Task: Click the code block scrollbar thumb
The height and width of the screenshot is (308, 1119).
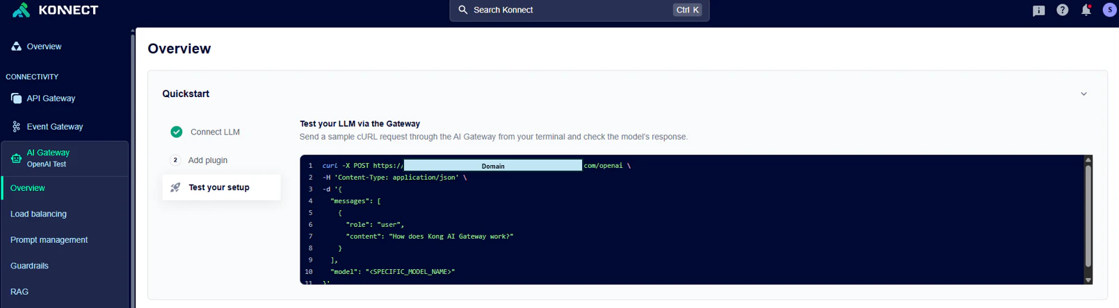Action: (1088, 215)
